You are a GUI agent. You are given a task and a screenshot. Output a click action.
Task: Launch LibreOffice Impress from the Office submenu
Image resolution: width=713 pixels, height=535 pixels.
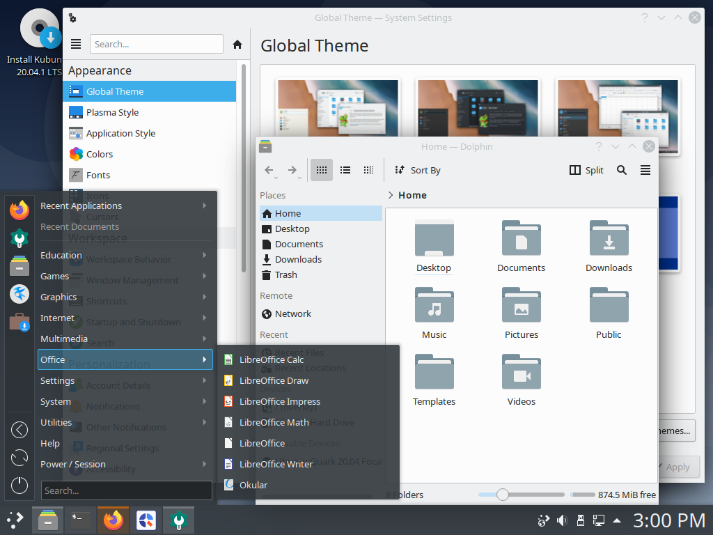[308, 402]
